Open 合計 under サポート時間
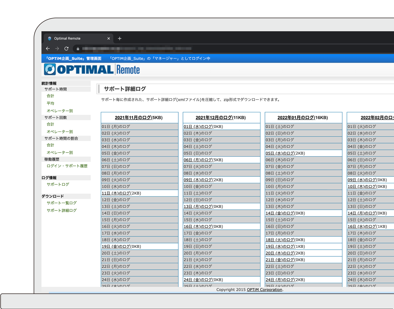The width and height of the screenshot is (394, 309). click(50, 96)
